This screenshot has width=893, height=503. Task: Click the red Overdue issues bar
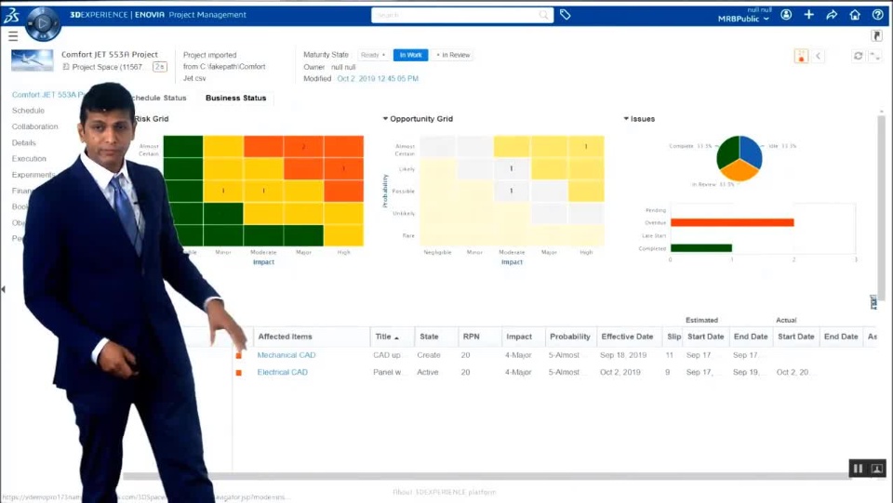(x=732, y=222)
